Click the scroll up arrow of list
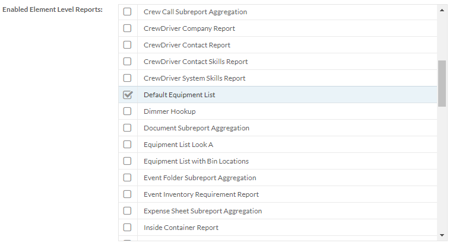The width and height of the screenshot is (453, 243). pos(442,10)
